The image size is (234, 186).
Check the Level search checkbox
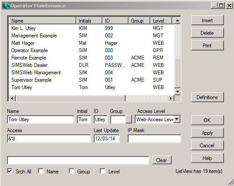point(102,171)
